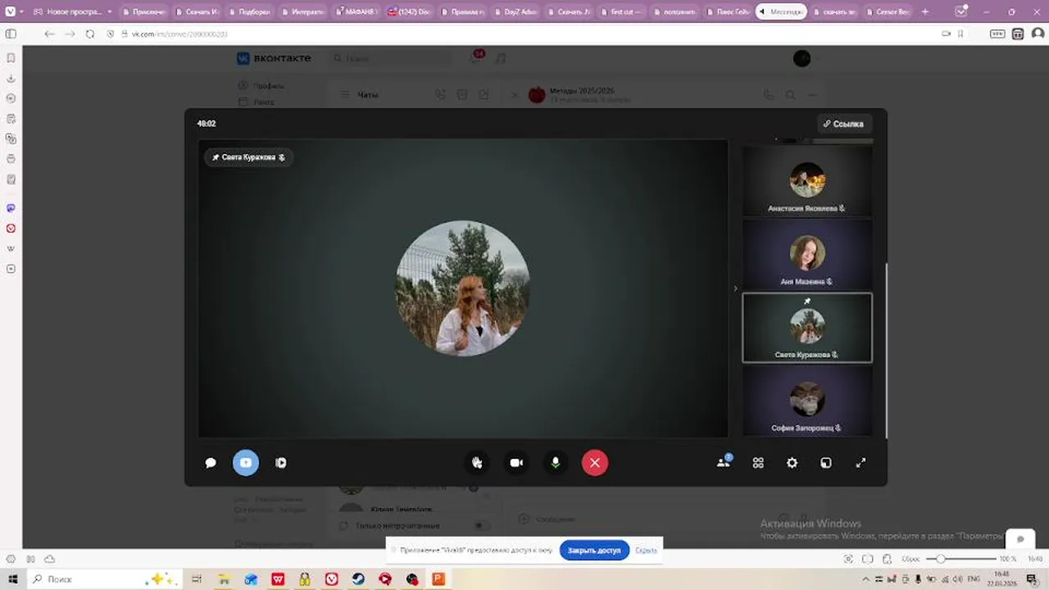
Task: Open Downloads panel in Vivaldi sidebar
Action: 11,79
